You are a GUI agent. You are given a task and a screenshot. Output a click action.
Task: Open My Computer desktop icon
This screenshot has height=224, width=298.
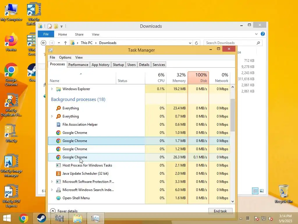point(11,12)
